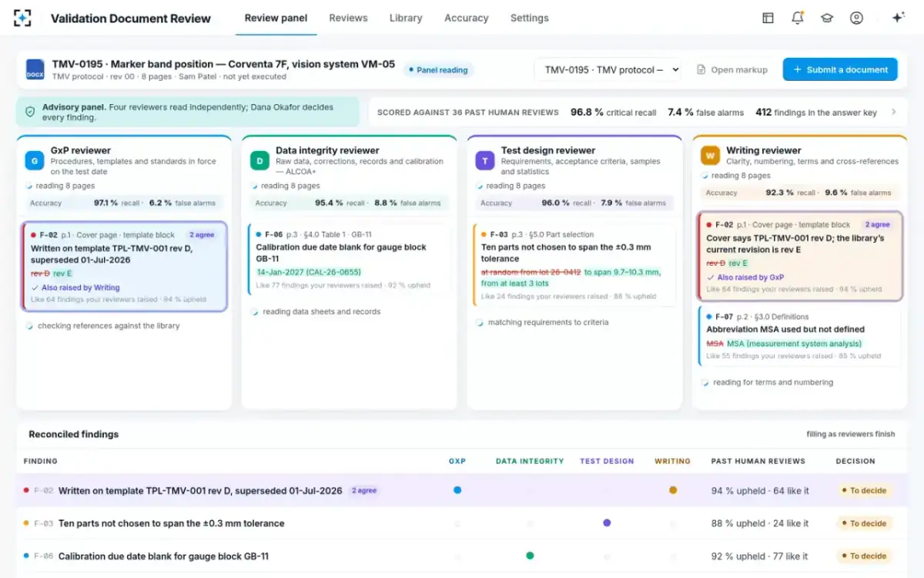
Task: Click the Data integrity reviewer D avatar
Action: click(x=259, y=160)
